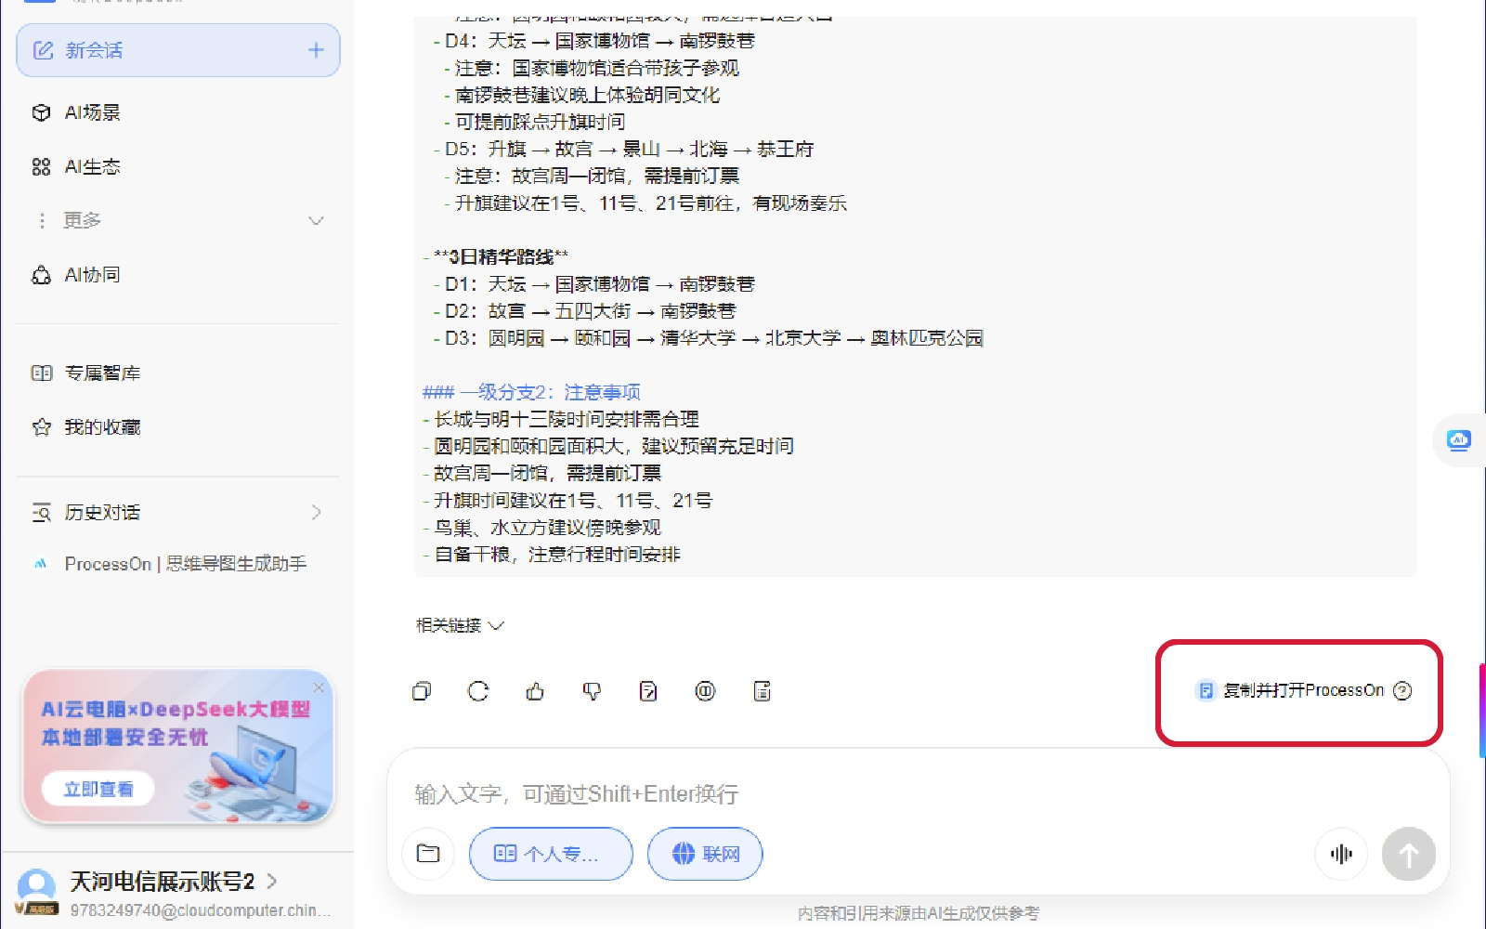Viewport: 1486px width, 929px height.
Task: Start voice input with the waveform icon
Action: pyautogui.click(x=1341, y=854)
